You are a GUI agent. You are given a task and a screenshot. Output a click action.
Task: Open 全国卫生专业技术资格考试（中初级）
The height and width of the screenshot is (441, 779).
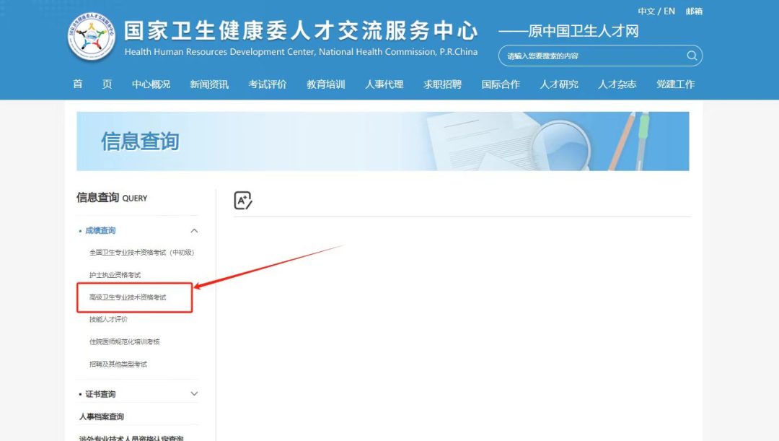click(141, 253)
